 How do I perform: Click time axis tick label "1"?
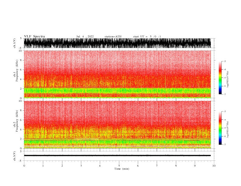click(x=43, y=166)
